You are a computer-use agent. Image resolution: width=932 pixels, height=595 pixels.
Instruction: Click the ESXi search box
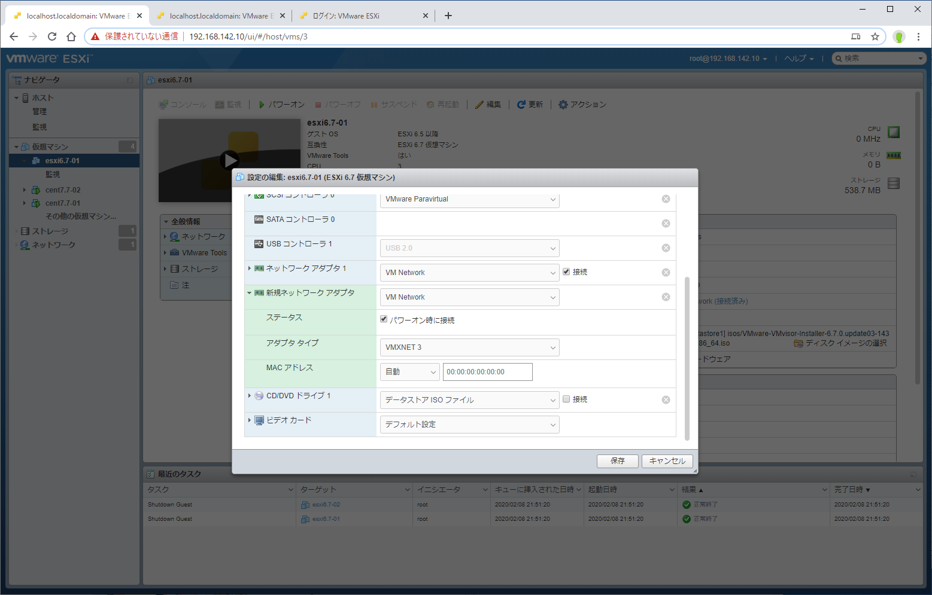click(879, 59)
